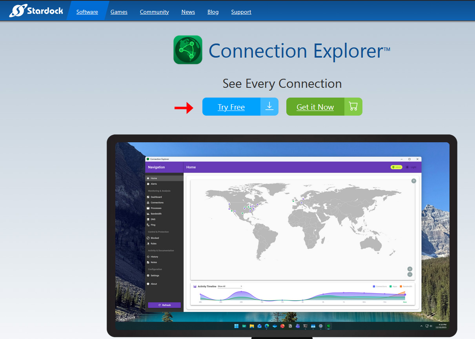
Task: Open the Games menu
Action: tap(119, 12)
